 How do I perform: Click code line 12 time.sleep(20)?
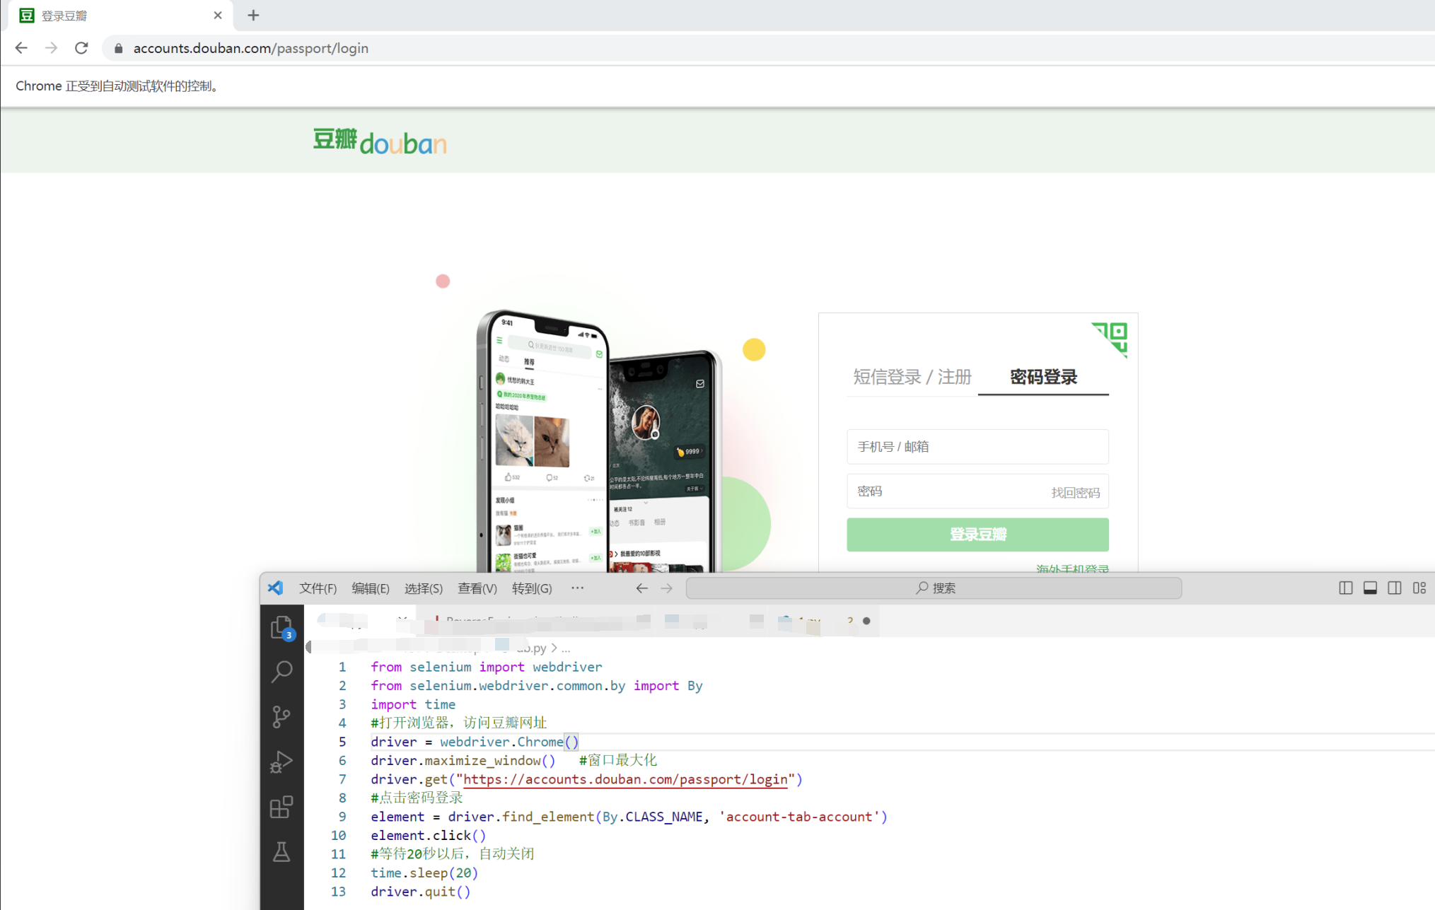coord(424,873)
